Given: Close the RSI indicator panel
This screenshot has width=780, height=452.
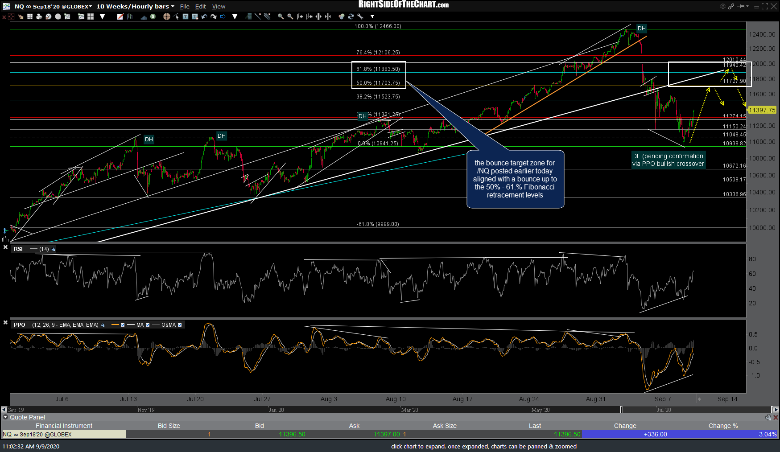Looking at the screenshot, I should [5, 247].
